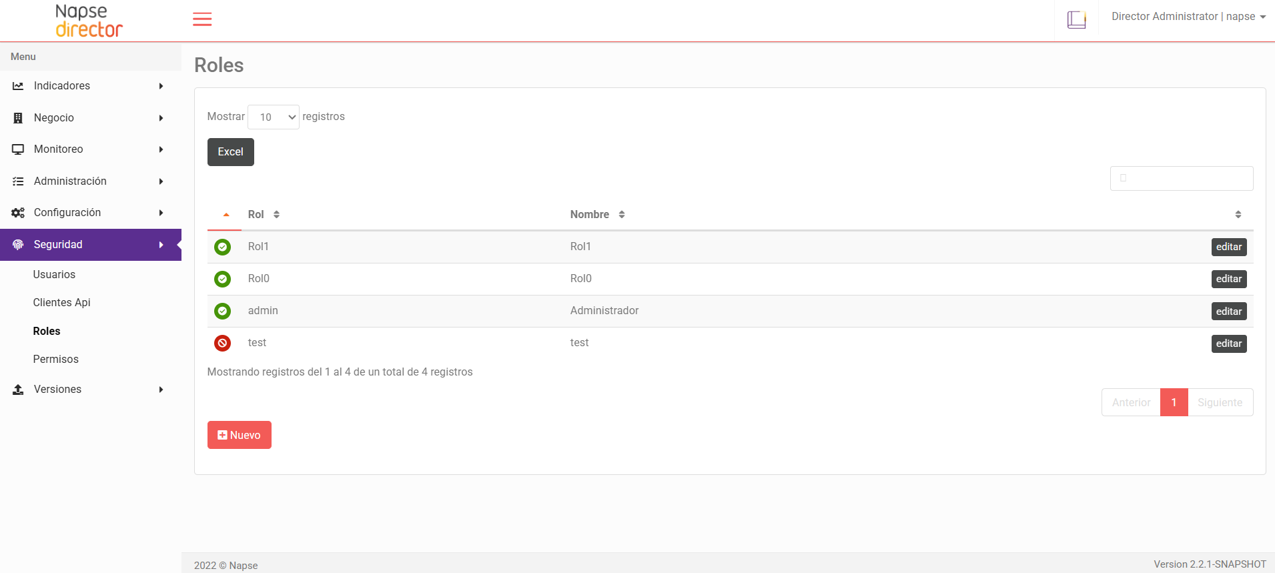This screenshot has width=1275, height=573.
Task: Click the Configuración gears icon
Action: [18, 213]
